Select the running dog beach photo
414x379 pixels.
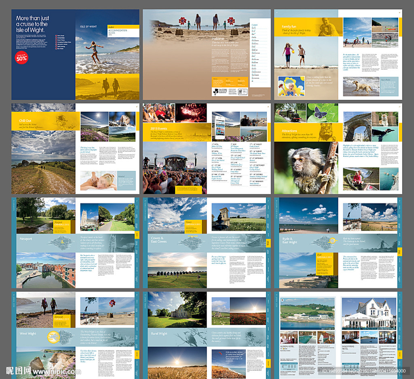tap(361, 86)
